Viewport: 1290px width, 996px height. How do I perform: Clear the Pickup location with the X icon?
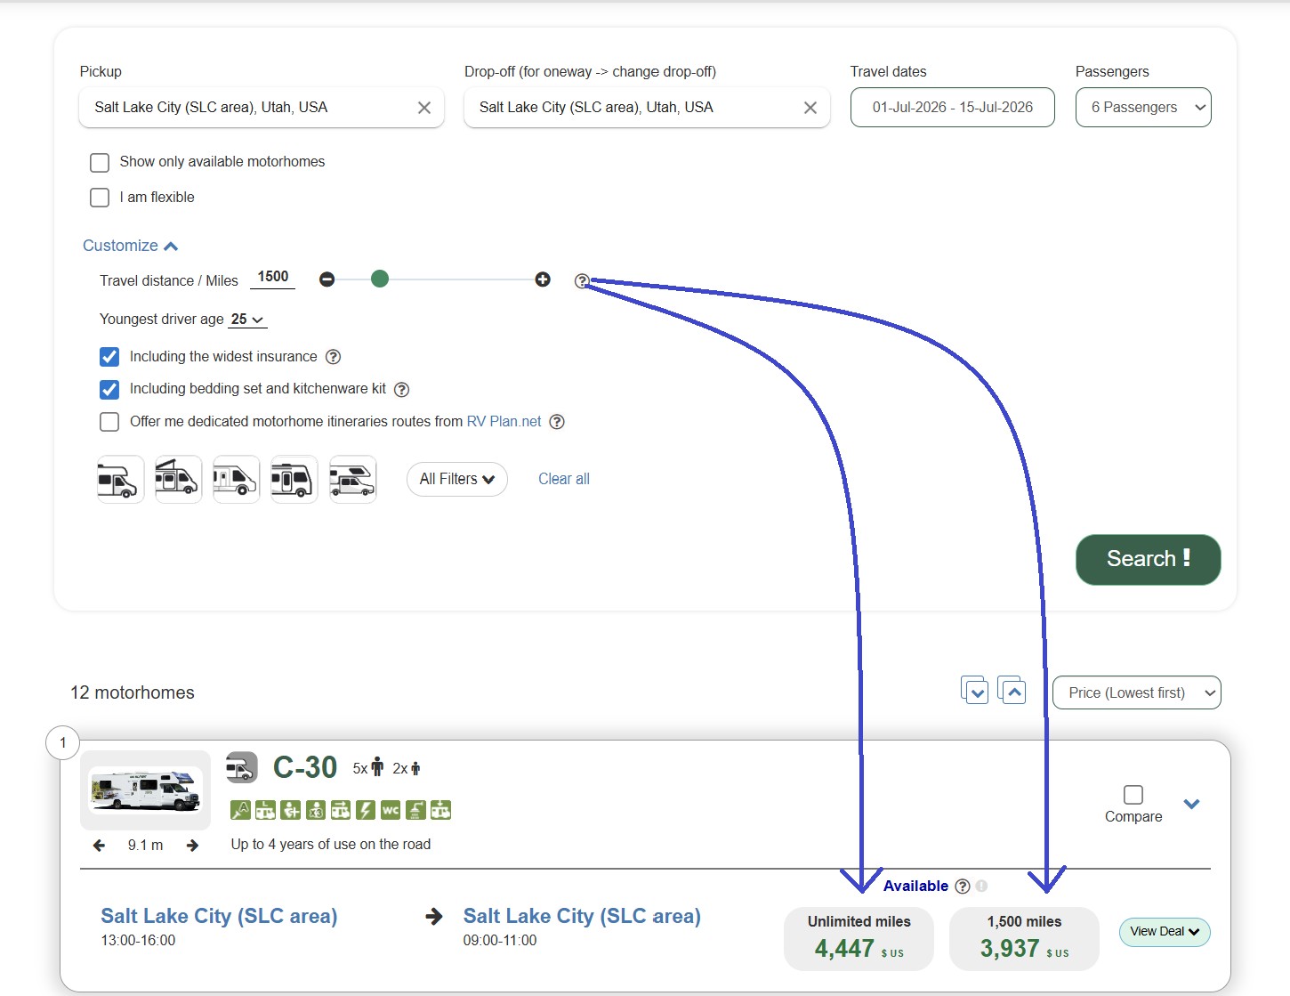point(424,108)
